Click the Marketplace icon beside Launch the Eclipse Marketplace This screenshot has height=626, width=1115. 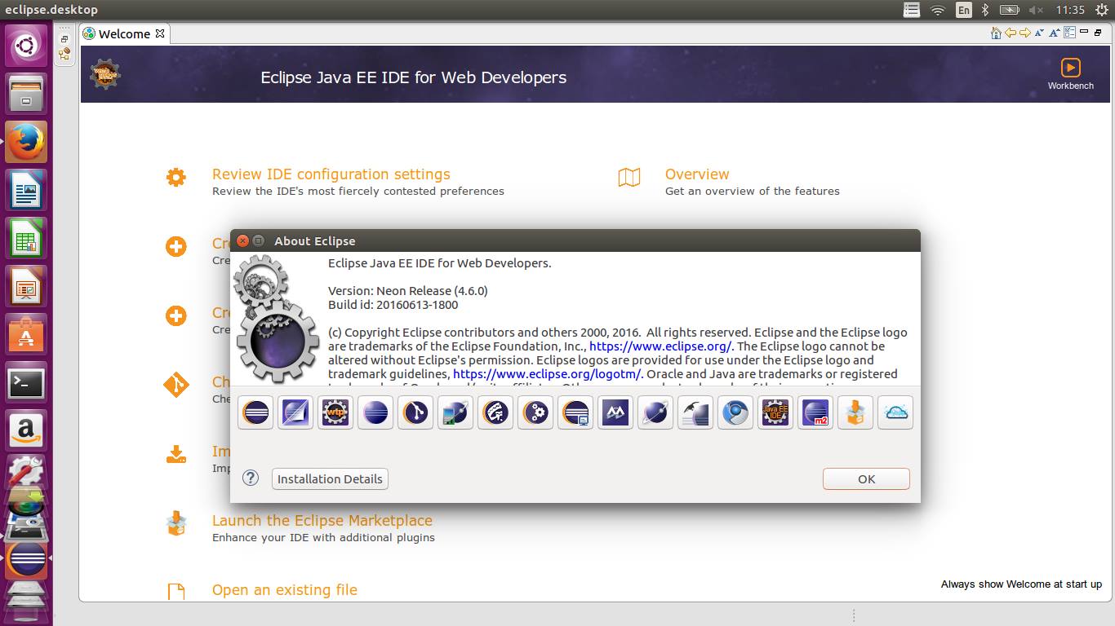[176, 523]
